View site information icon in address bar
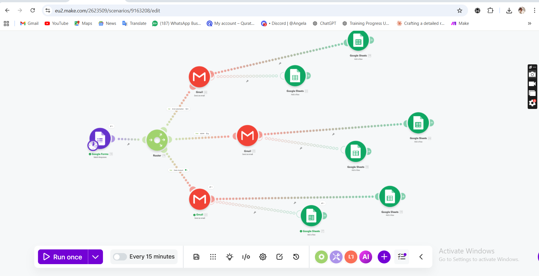The width and height of the screenshot is (539, 276). (48, 10)
